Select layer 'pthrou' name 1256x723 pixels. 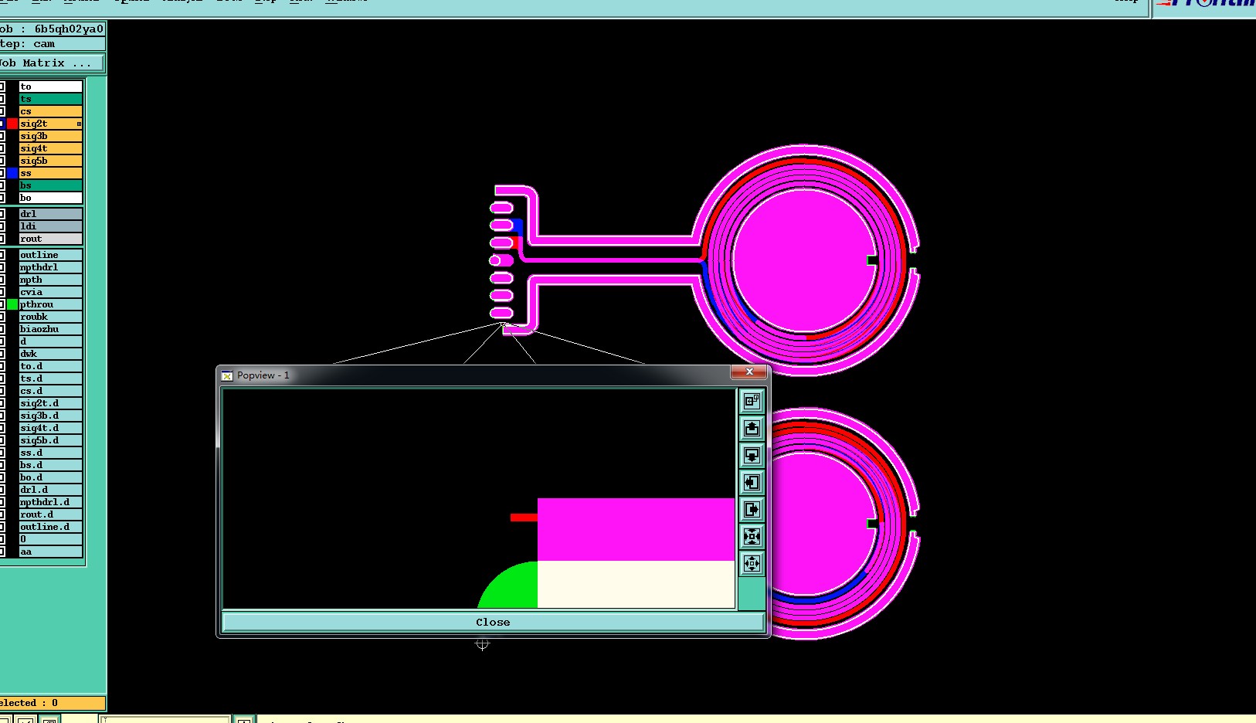(50, 304)
